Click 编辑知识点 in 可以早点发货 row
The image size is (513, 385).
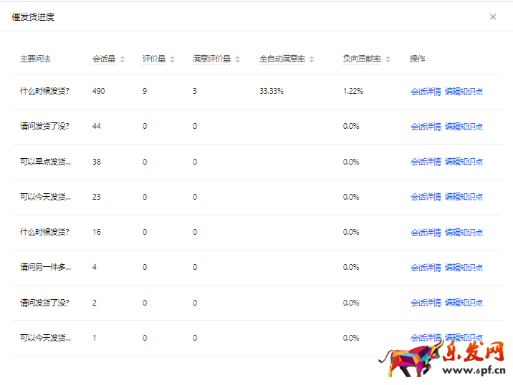coord(464,162)
